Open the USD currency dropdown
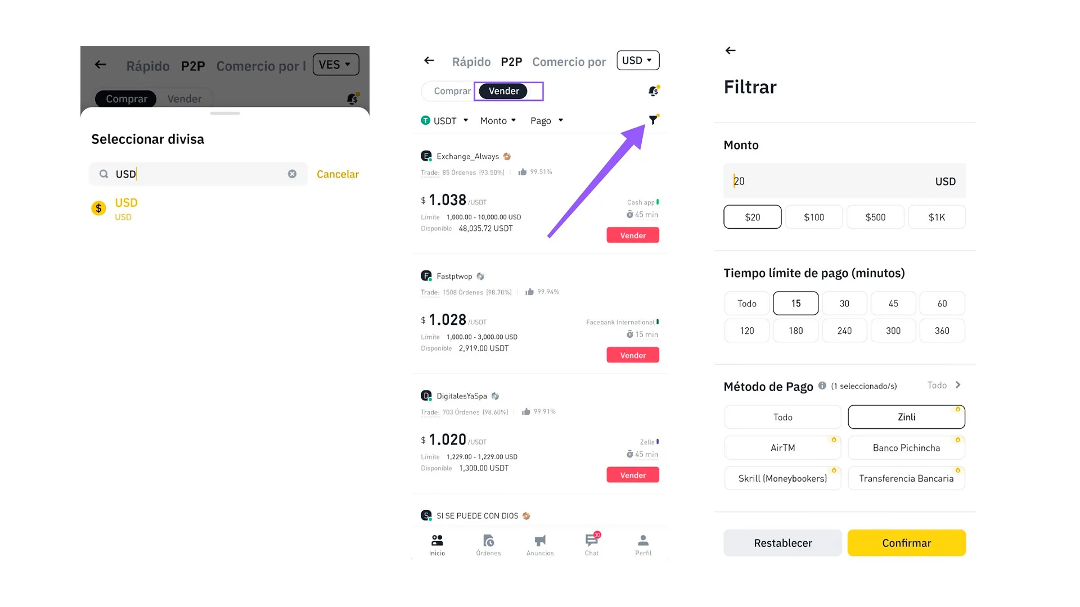The height and width of the screenshot is (607, 1080). click(638, 61)
